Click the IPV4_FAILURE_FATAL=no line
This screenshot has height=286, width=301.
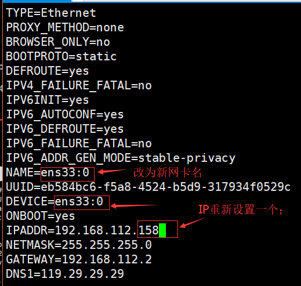[x=79, y=85]
